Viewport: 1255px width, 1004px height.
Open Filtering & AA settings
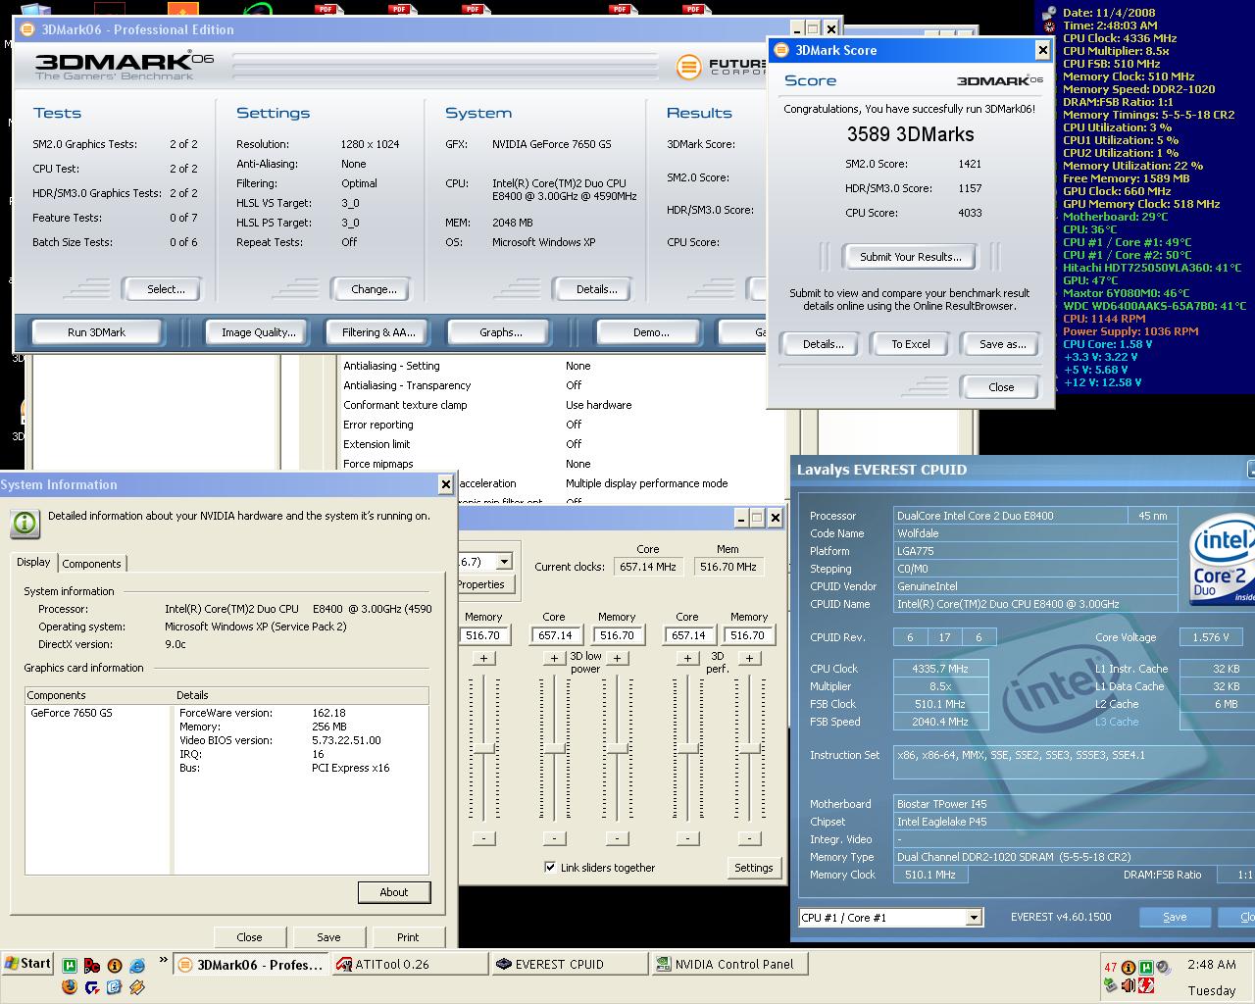click(x=378, y=332)
